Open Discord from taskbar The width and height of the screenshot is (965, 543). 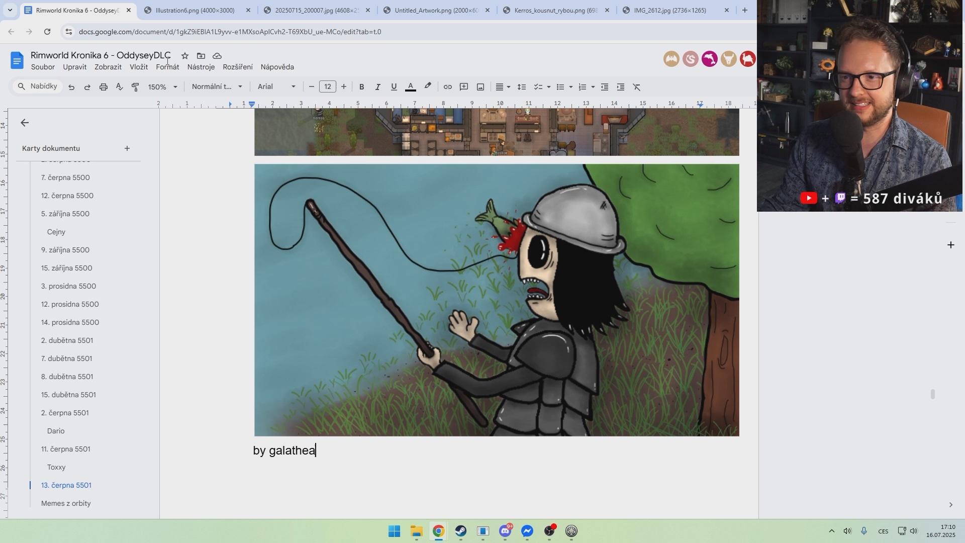505,531
